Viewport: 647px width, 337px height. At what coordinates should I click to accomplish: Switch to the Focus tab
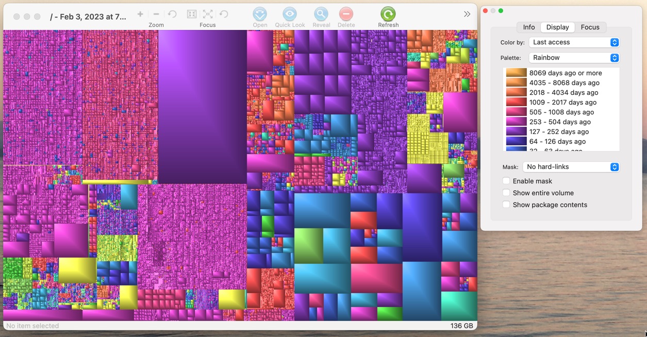point(590,27)
